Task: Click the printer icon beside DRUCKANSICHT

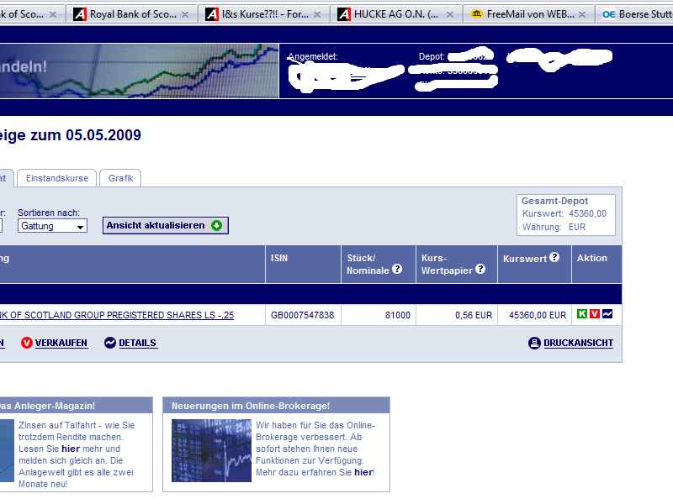Action: [x=534, y=343]
